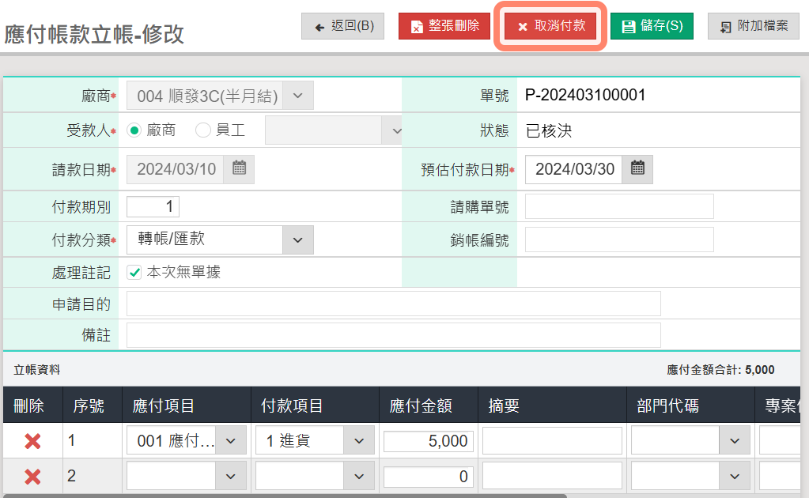Open the 付款分類 dropdown
This screenshot has width=809, height=498.
[x=297, y=240]
